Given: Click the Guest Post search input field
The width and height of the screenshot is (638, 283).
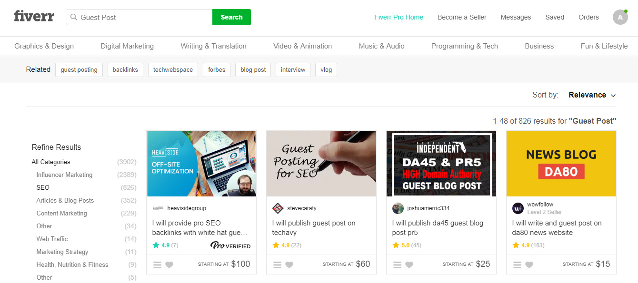Looking at the screenshot, I should (140, 17).
